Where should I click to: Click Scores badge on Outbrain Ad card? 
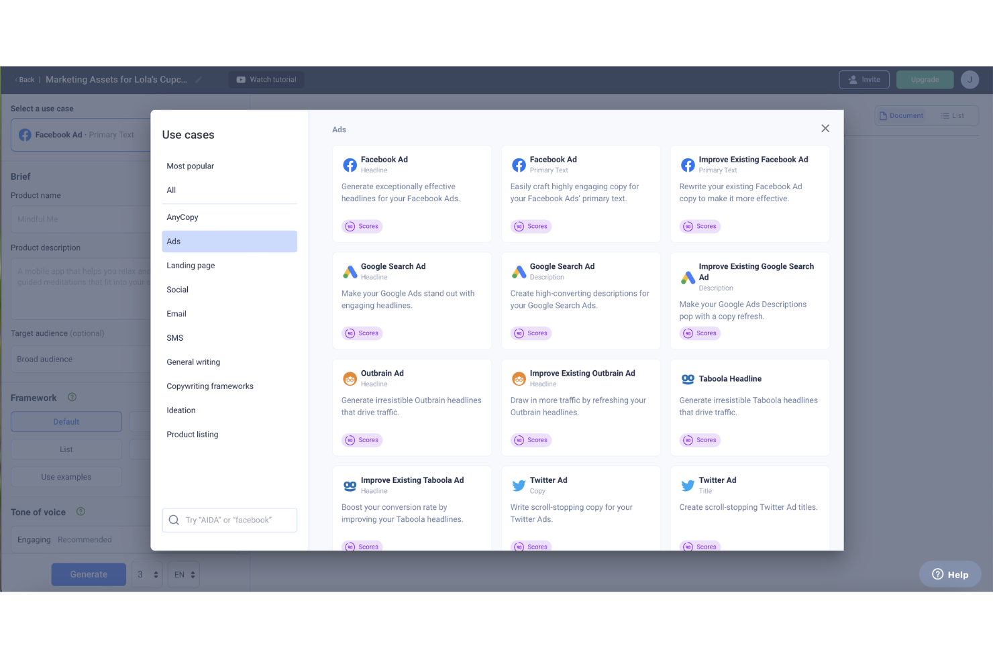tap(362, 440)
